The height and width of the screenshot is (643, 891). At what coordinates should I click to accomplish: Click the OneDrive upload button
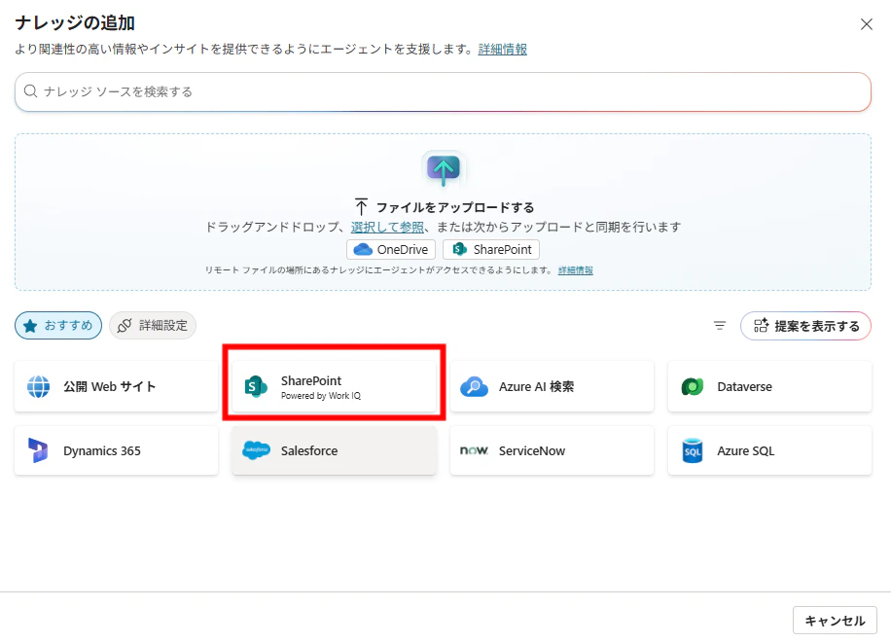pos(391,250)
